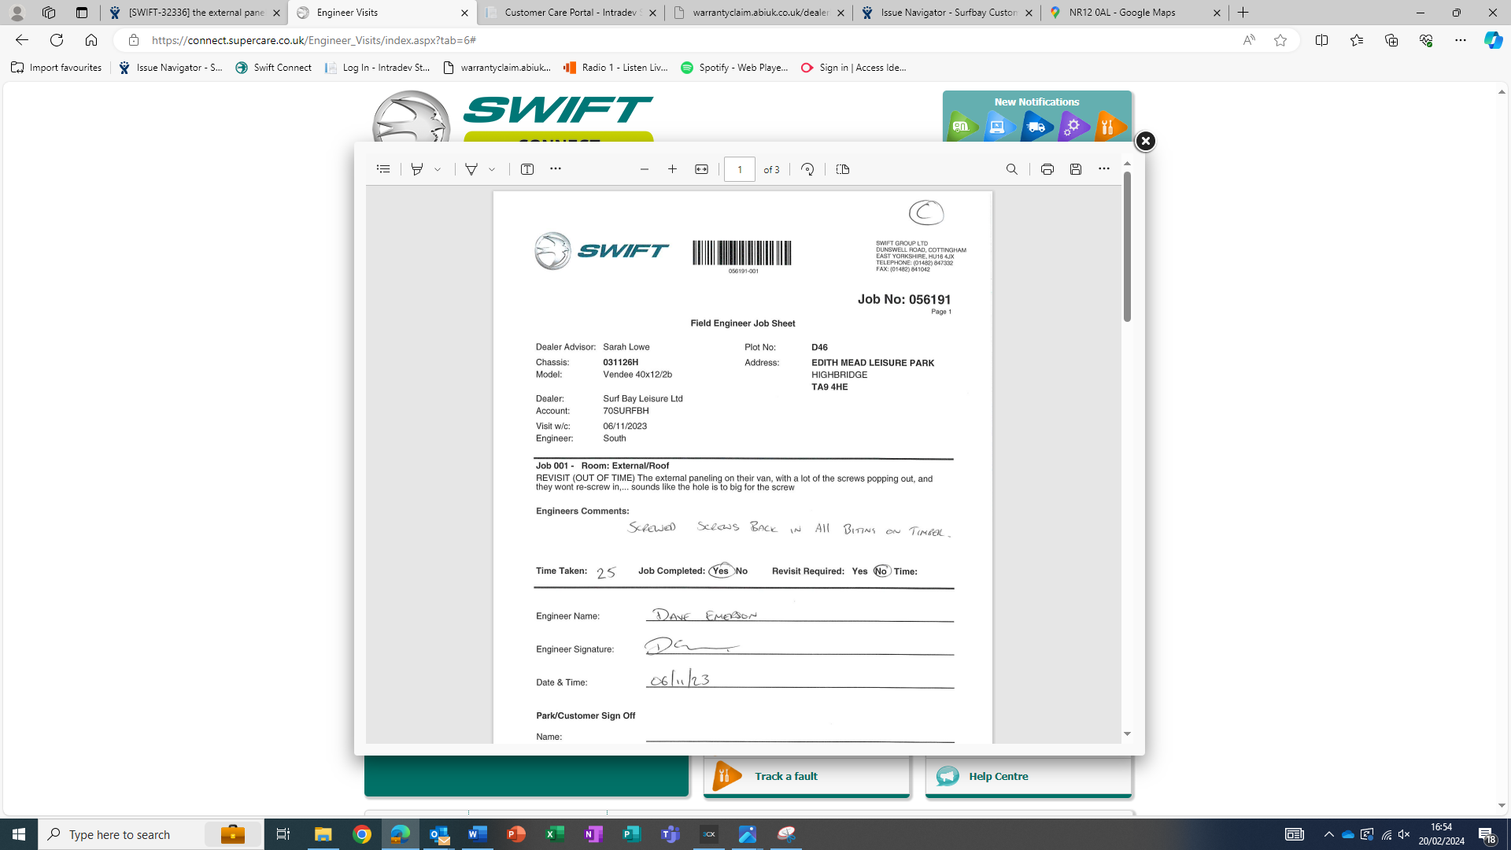Toggle the page view layout
Screen dimensions: 1511x850
843,169
